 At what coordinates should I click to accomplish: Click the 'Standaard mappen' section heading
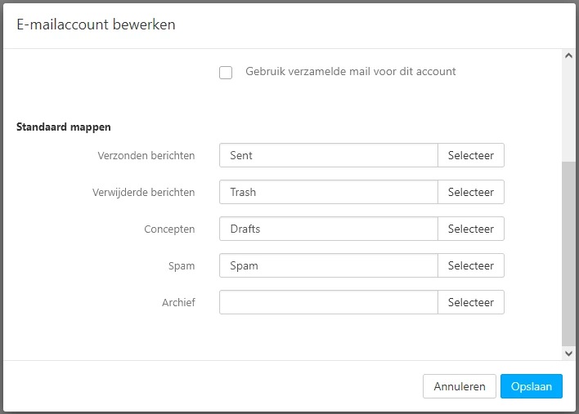click(64, 127)
